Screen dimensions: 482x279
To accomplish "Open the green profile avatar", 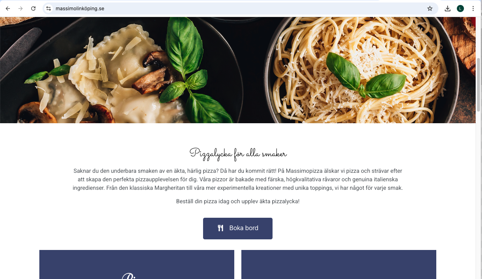I will [460, 8].
